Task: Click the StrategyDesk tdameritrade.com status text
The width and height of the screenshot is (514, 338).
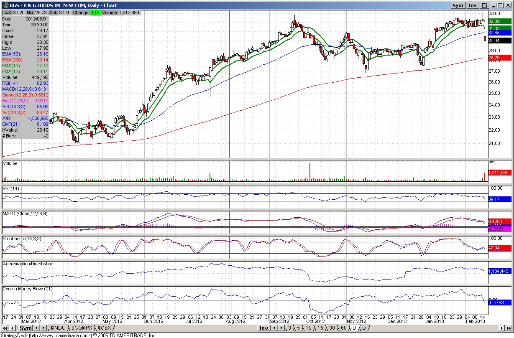Action: point(78,335)
